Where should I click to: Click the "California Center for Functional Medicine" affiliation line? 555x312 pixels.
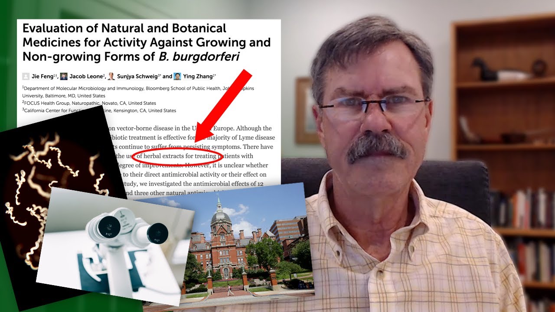99,110
